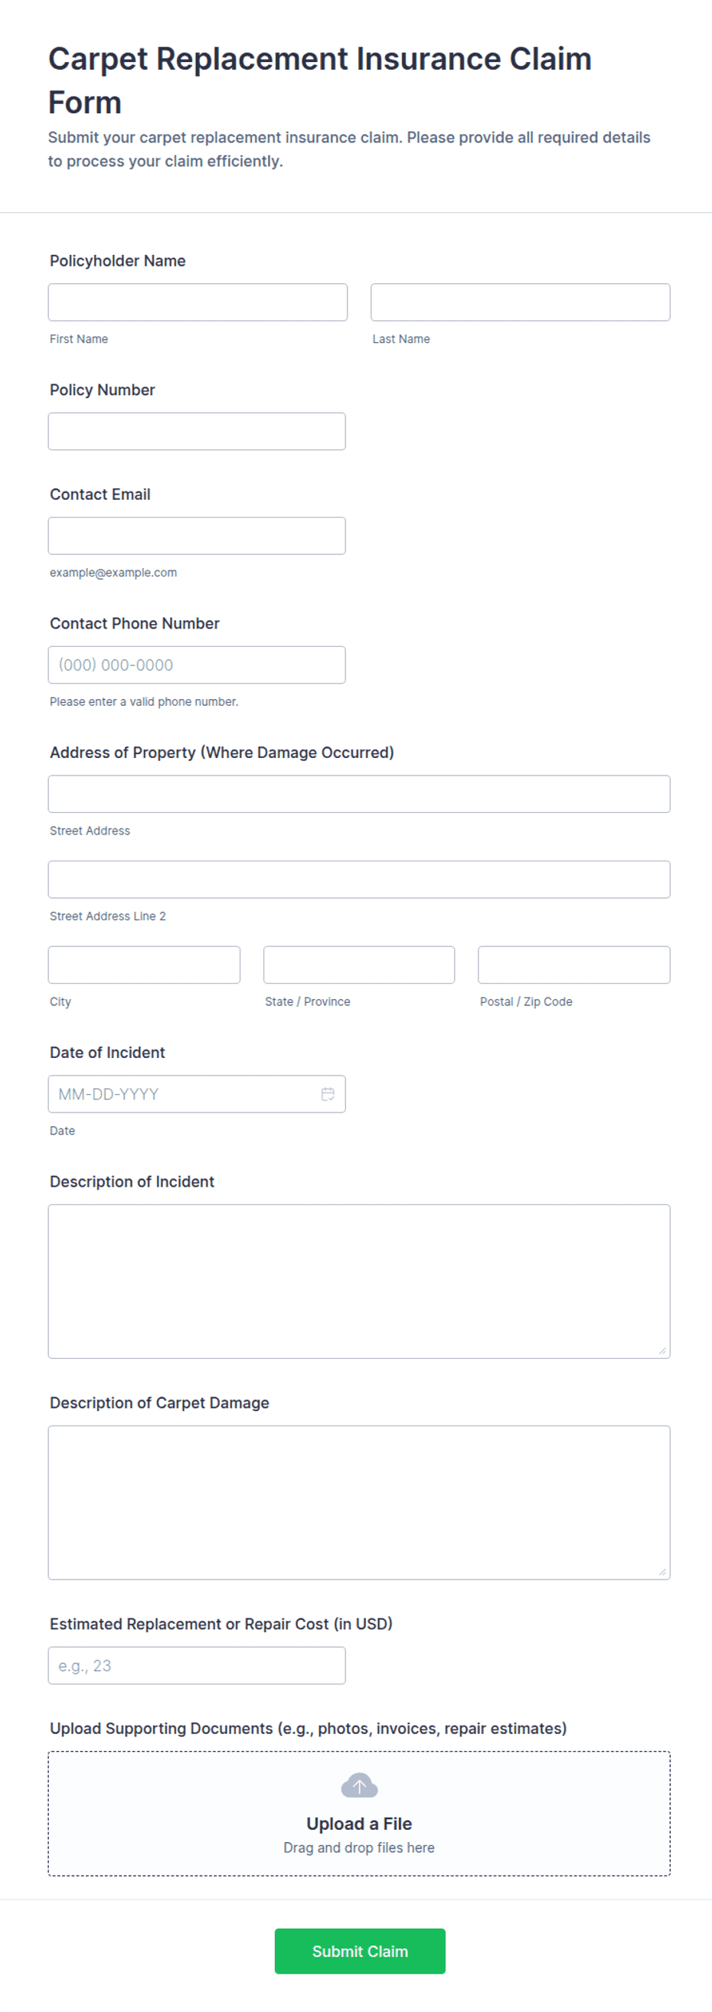
Task: Click the Street Address Line 2 field
Action: [359, 880]
